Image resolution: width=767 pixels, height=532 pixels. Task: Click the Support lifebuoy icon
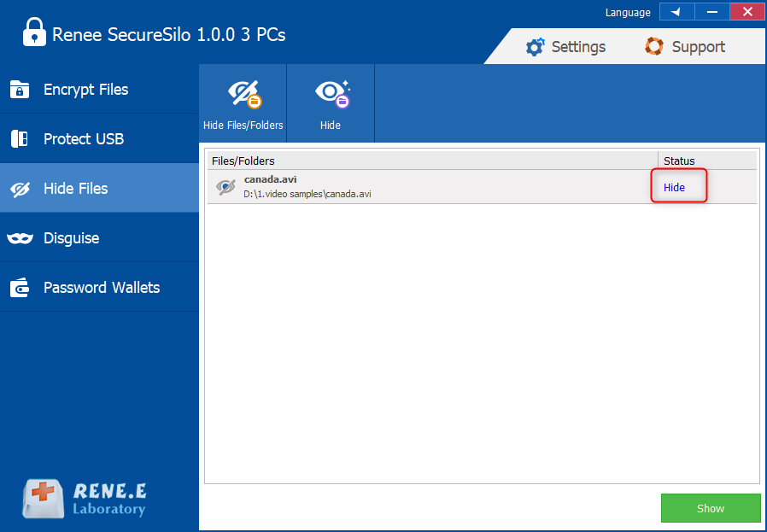pyautogui.click(x=654, y=47)
